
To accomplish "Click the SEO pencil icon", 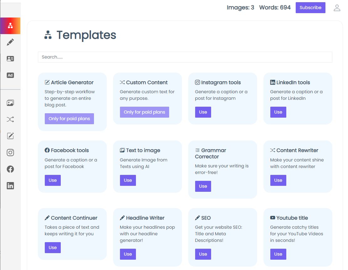I will click(197, 218).
